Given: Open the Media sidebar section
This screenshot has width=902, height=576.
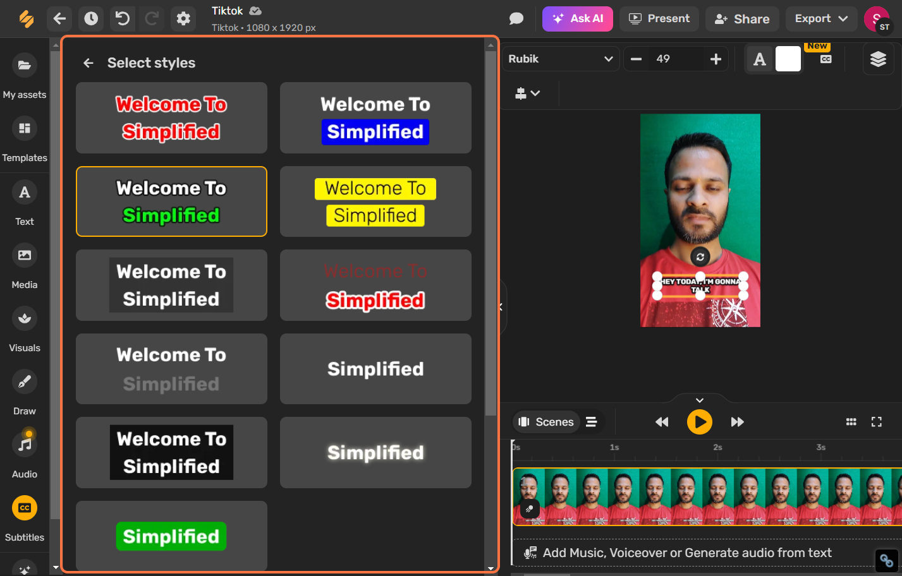Looking at the screenshot, I should click(25, 265).
